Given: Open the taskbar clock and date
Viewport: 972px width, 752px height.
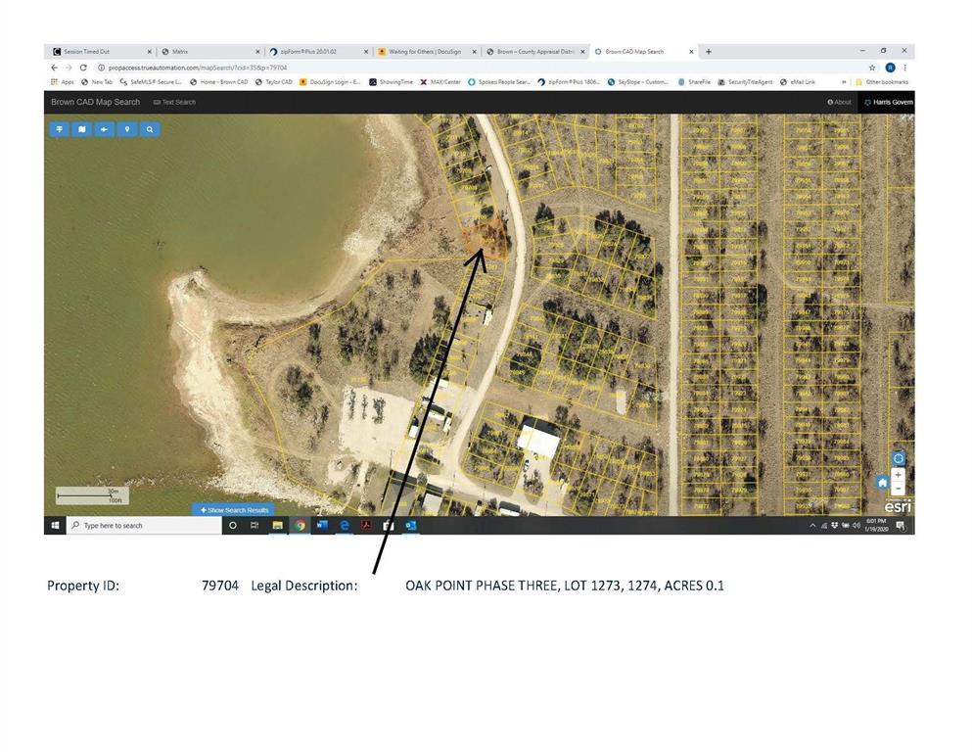Looking at the screenshot, I should [x=876, y=526].
